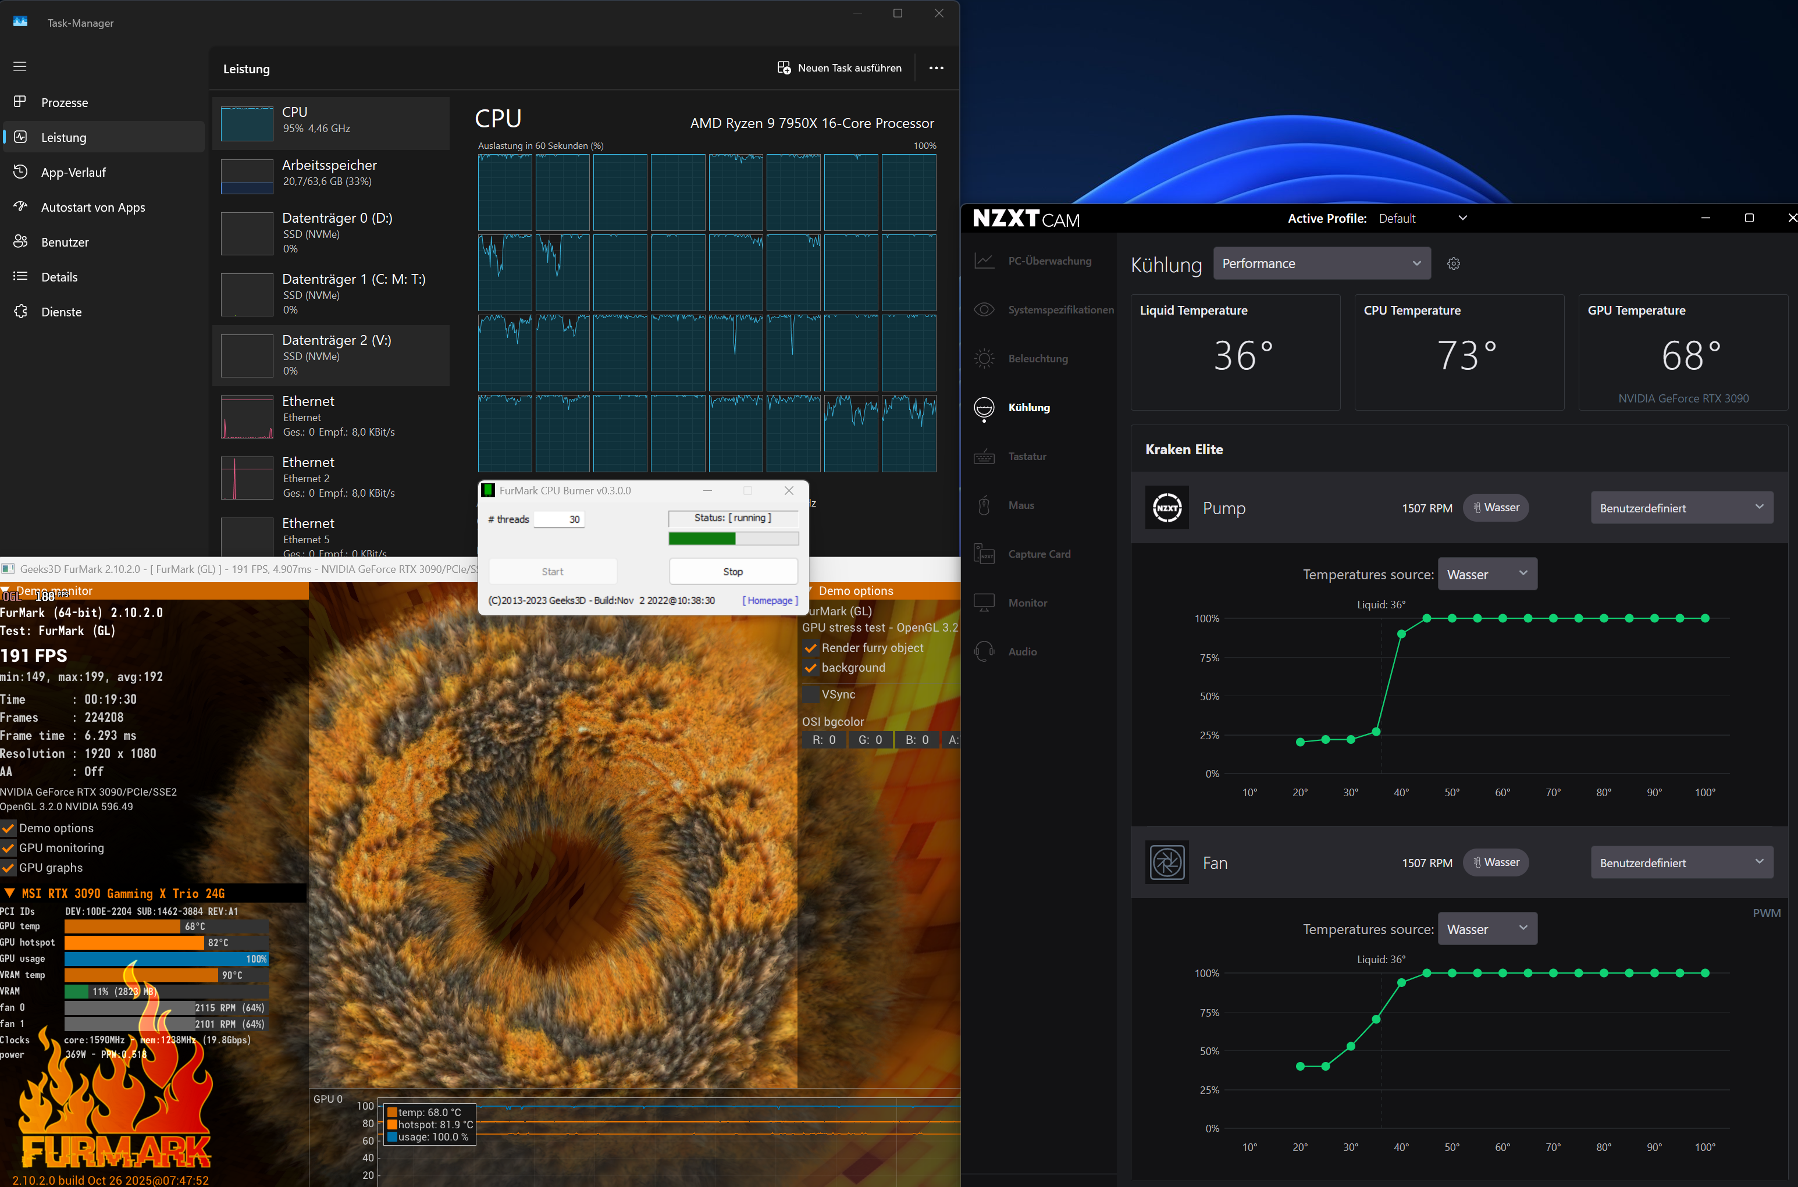Screen dimensions: 1798x1187
Task: Open the Fan Temperatures source Wasser dropdown
Action: (x=1487, y=929)
